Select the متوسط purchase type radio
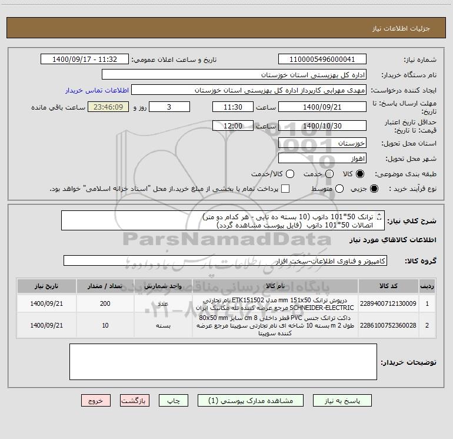The height and width of the screenshot is (439, 453). click(339, 189)
